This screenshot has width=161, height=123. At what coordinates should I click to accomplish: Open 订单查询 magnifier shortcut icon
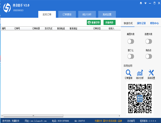(128, 73)
